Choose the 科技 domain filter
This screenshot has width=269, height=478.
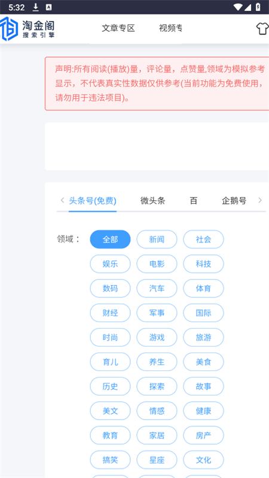click(203, 263)
